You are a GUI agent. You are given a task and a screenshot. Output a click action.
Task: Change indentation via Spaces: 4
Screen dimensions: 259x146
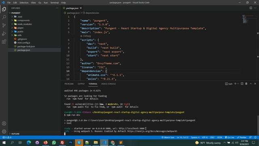point(195,137)
